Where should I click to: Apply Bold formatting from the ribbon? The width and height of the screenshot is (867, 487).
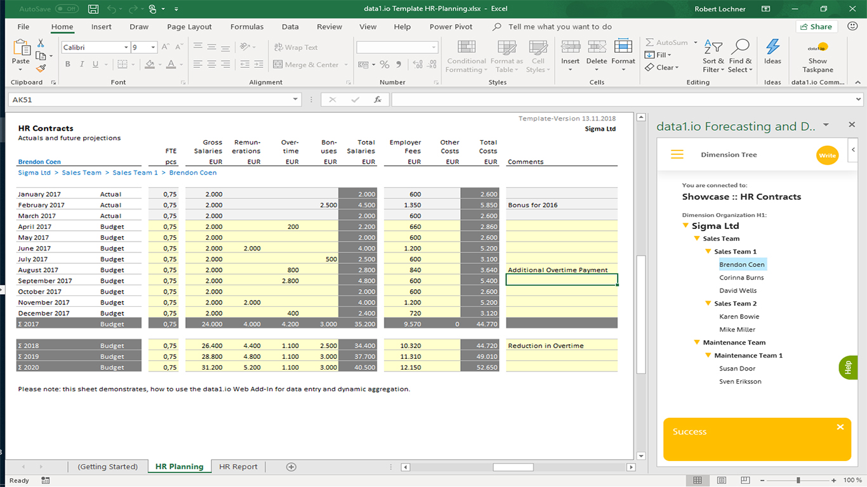click(x=67, y=64)
